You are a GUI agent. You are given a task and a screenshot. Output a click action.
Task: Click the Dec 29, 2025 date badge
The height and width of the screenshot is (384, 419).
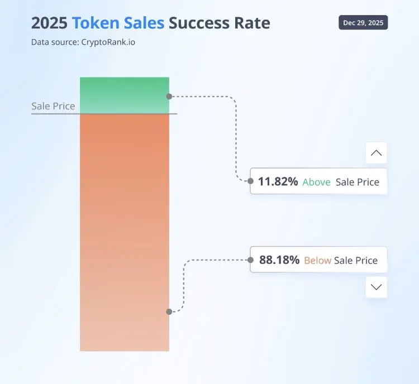click(x=363, y=23)
